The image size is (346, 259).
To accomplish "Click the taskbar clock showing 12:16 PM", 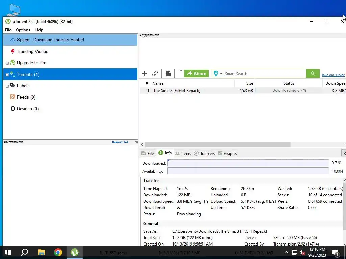I will point(317,252).
